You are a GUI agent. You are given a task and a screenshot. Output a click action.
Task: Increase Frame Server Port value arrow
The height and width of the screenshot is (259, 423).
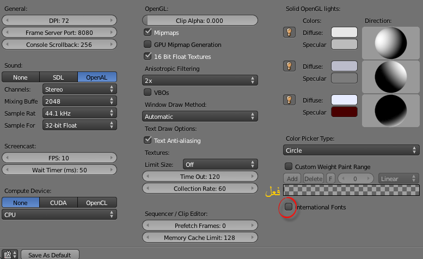(112, 32)
